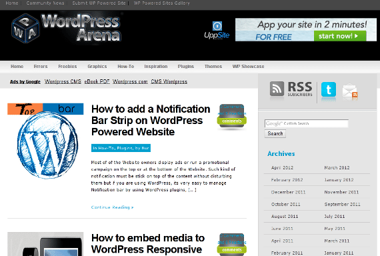Open the 'CMS Wordpress' ad link

point(169,82)
